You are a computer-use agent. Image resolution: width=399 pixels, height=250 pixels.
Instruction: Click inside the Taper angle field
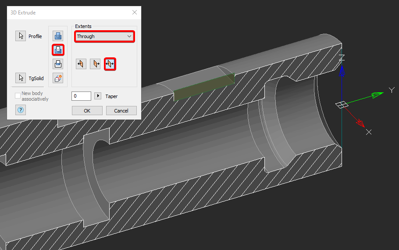81,96
